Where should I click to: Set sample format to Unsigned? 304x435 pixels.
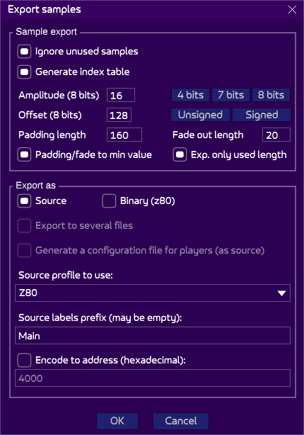[x=200, y=115]
